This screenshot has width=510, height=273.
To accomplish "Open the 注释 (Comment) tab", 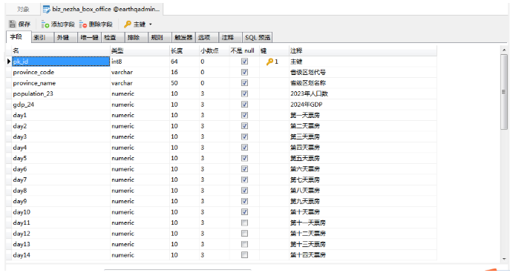I will [230, 37].
